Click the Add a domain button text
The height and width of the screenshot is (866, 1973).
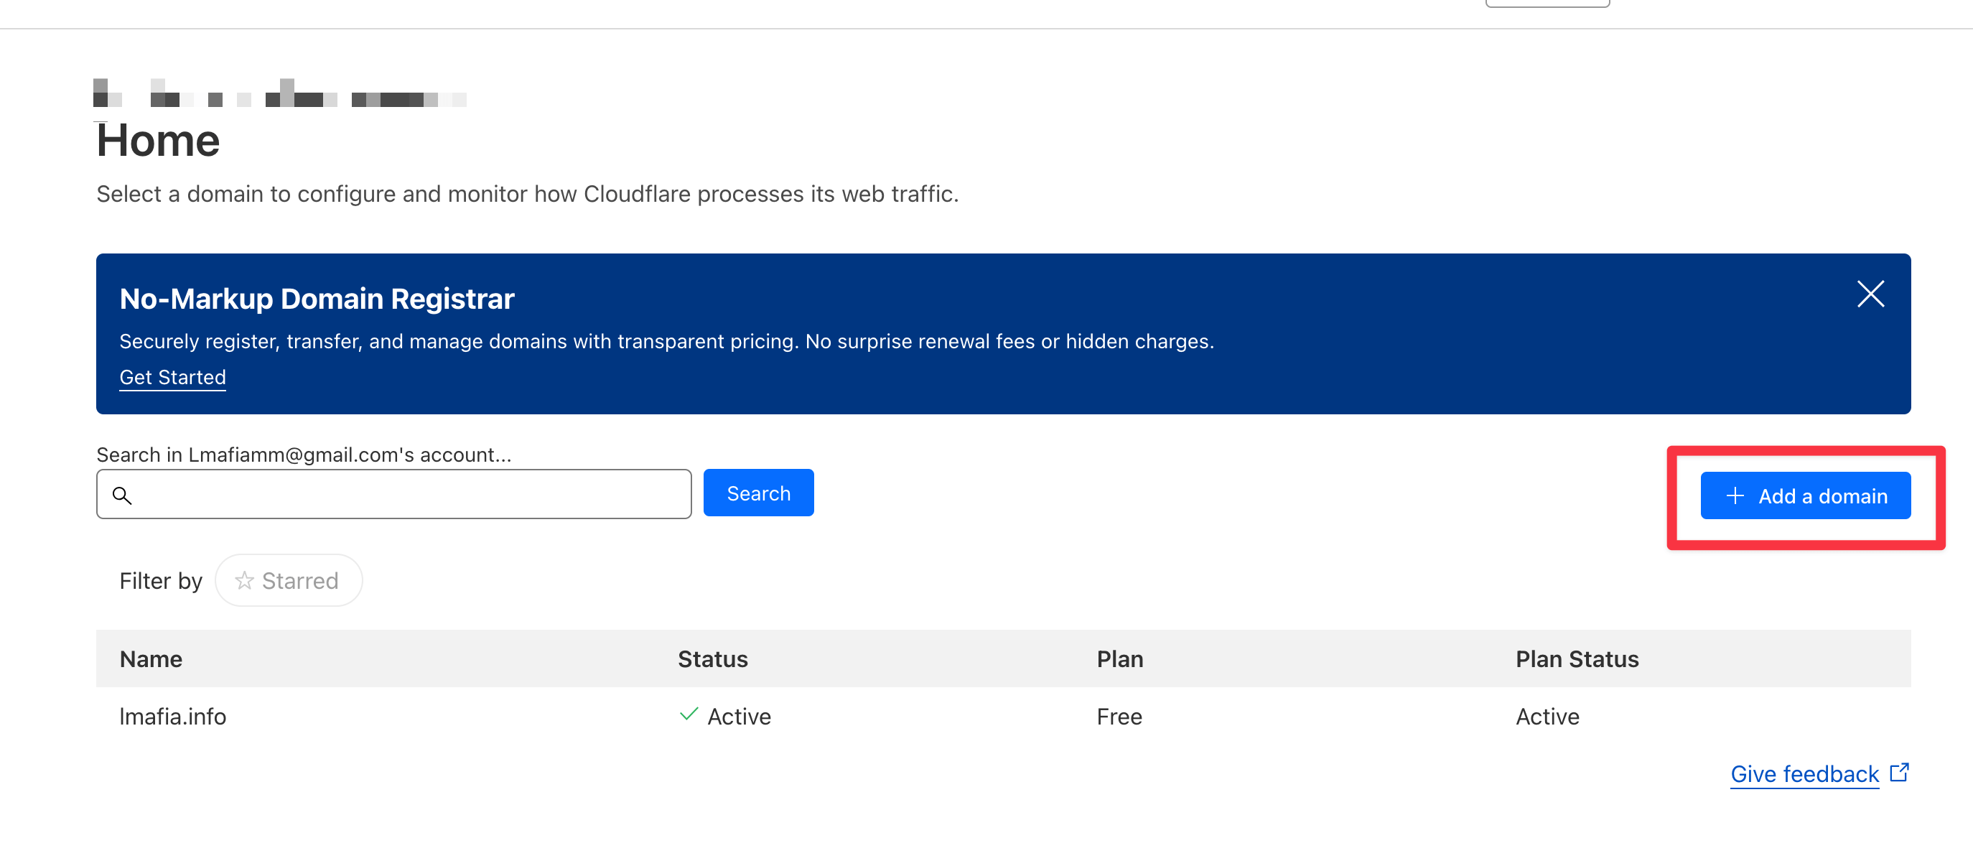[x=1822, y=496]
